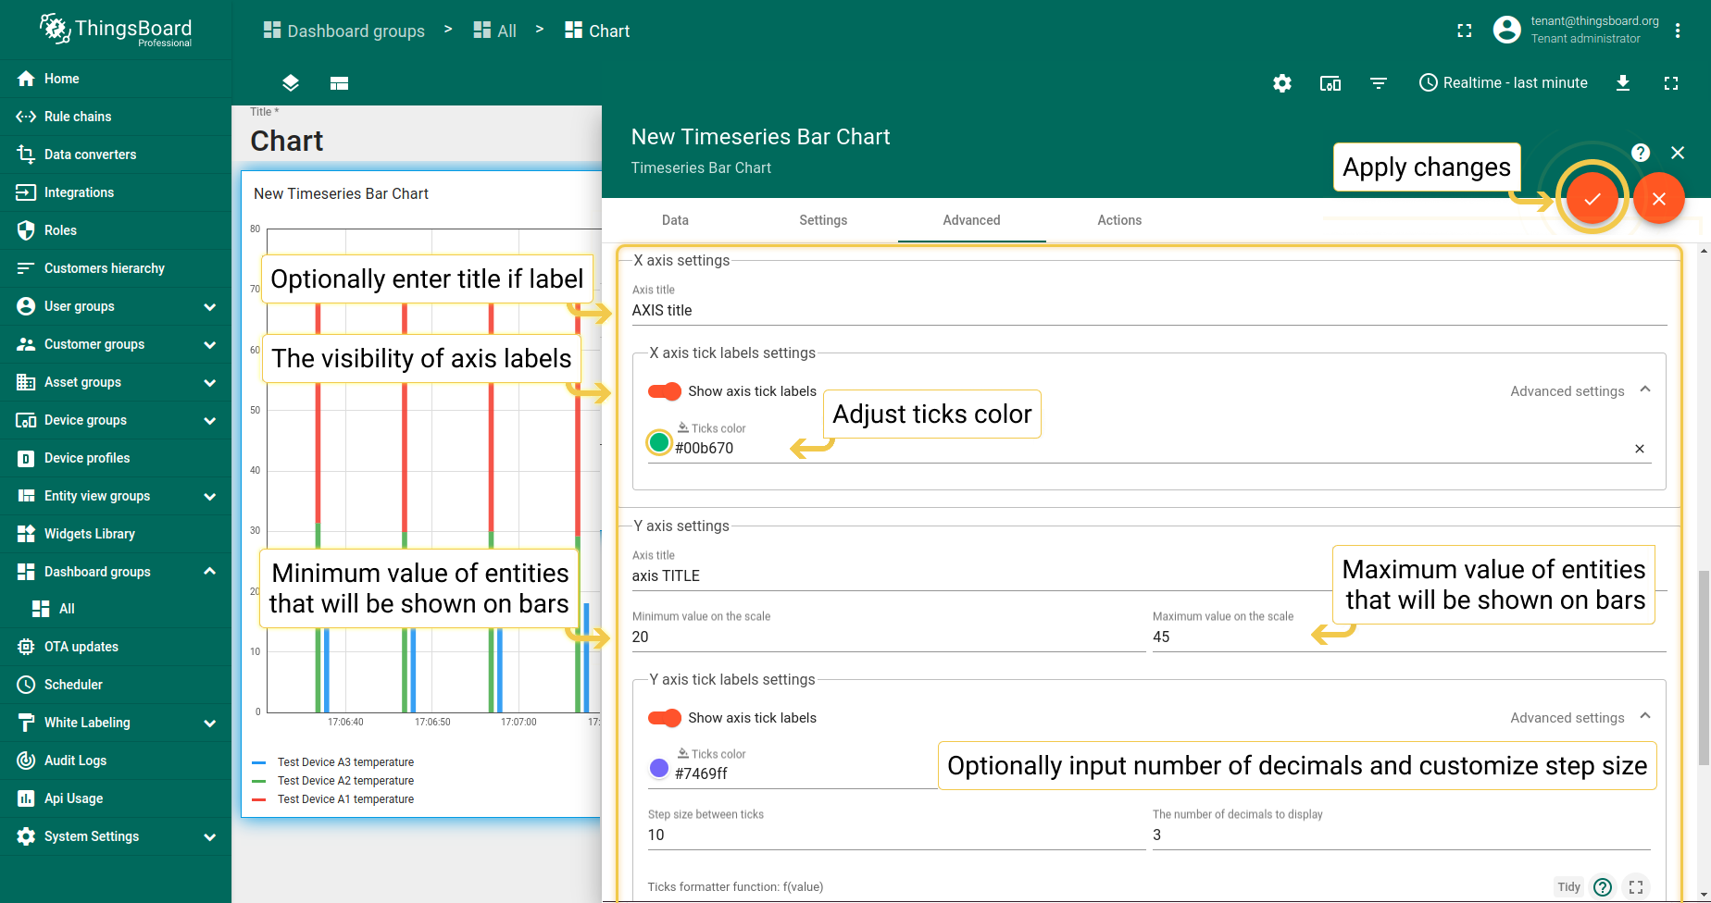Expand Device groups menu

click(x=210, y=420)
